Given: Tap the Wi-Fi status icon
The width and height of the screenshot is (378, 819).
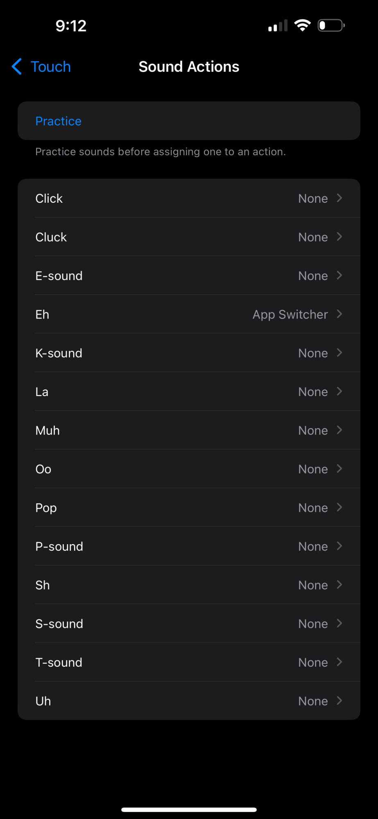Looking at the screenshot, I should tap(302, 25).
